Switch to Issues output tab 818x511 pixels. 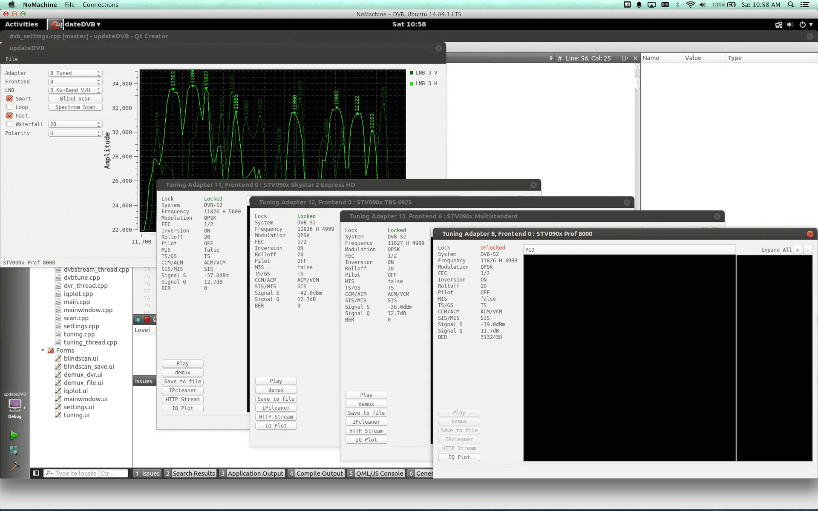tap(147, 473)
